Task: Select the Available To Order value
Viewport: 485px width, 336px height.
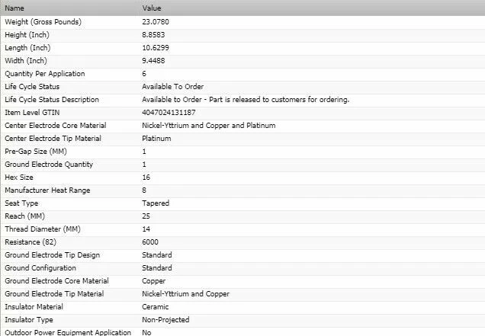Action: tap(173, 87)
